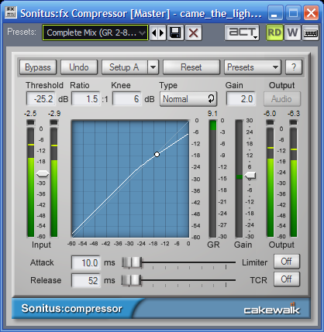Reset right input peak clip indicator
The image size is (324, 332).
tap(54, 122)
